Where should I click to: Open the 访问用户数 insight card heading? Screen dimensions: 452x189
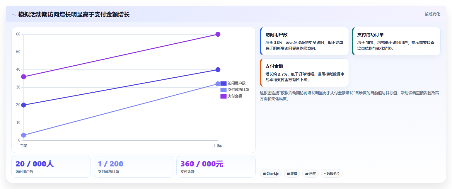click(x=277, y=35)
